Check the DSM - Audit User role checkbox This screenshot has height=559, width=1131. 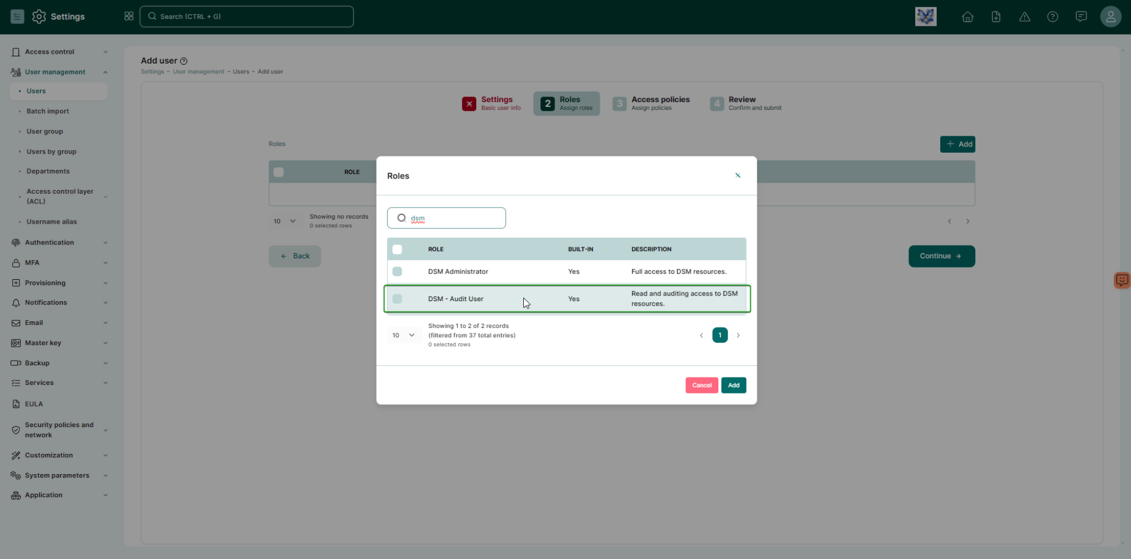pyautogui.click(x=397, y=299)
